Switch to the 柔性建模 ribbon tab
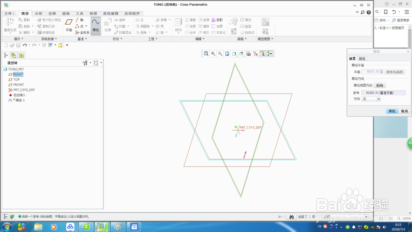This screenshot has height=232, width=412. 110,14
